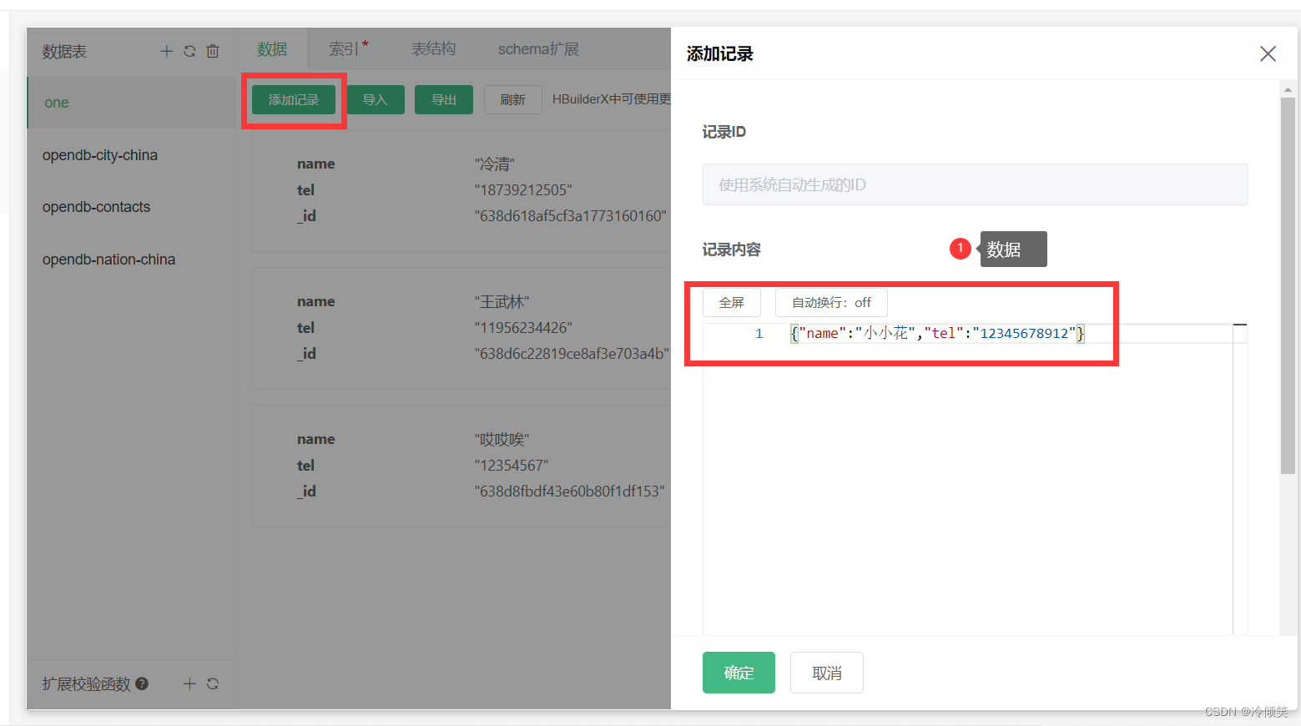Switch to the 数据 tab
Viewport: 1301px width, 726px height.
[x=272, y=49]
